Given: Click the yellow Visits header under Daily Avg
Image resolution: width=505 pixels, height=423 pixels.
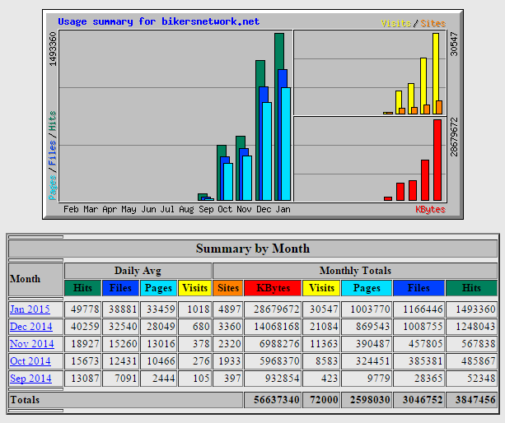Looking at the screenshot, I should pyautogui.click(x=195, y=288).
